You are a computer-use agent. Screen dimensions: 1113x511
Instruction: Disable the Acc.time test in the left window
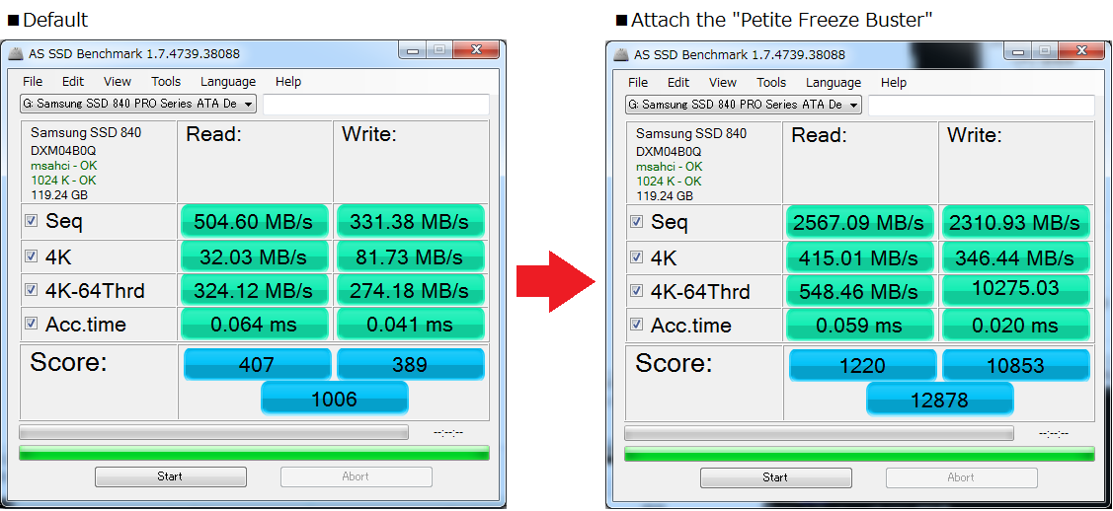coord(32,324)
